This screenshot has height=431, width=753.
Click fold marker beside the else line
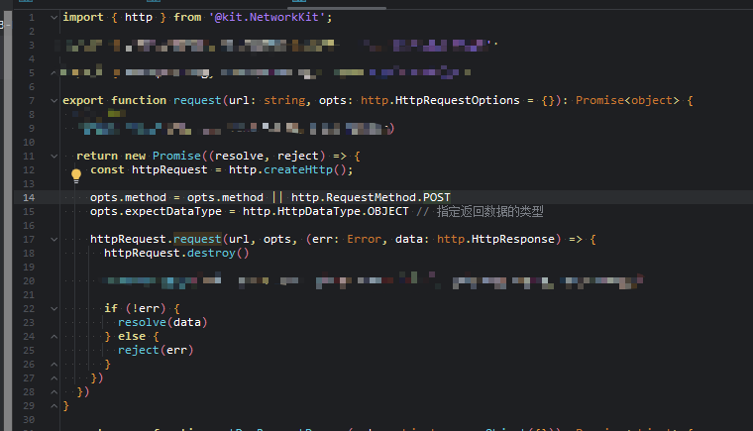pyautogui.click(x=54, y=337)
